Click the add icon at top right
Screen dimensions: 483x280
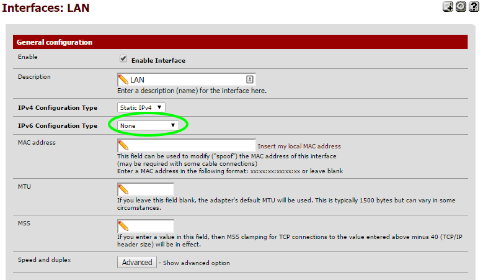click(448, 6)
